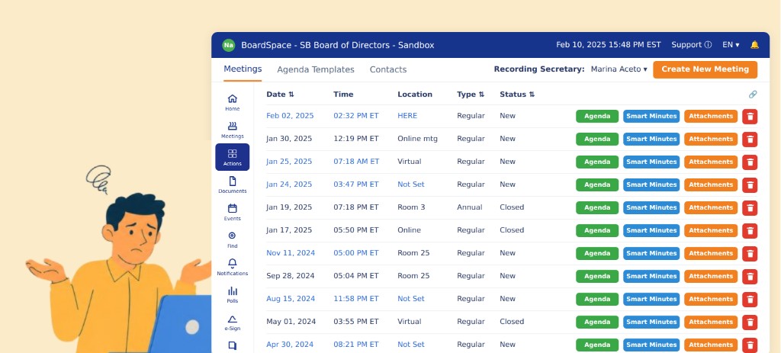The image size is (781, 353).
Task: Delete the Nov 11, 2024 meeting
Action: (x=750, y=253)
